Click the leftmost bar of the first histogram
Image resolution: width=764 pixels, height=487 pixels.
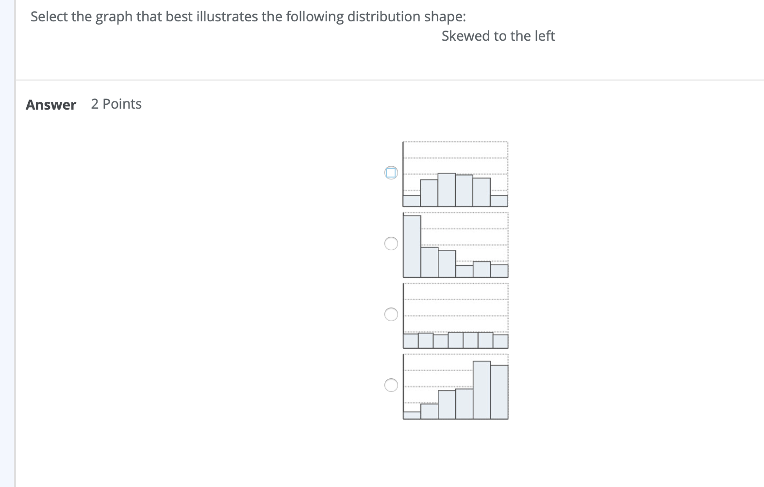[x=412, y=201]
